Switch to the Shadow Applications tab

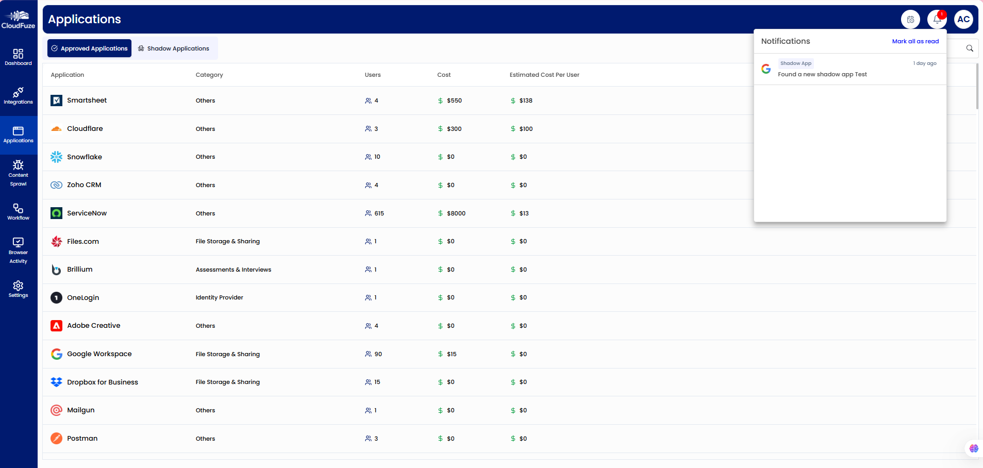[x=174, y=48]
